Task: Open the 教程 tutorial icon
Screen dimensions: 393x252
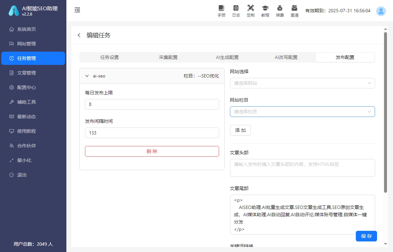Action: [265, 11]
